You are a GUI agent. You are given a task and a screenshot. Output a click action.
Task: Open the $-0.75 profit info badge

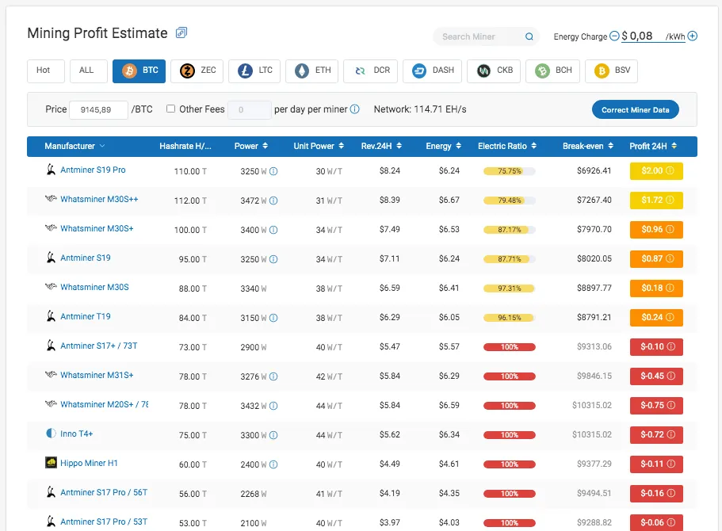pyautogui.click(x=656, y=405)
